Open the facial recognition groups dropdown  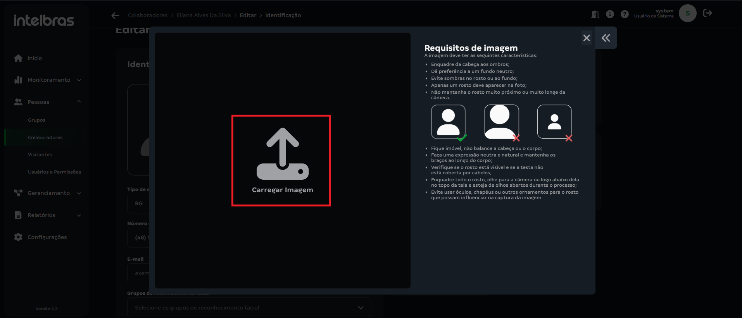tap(249, 308)
